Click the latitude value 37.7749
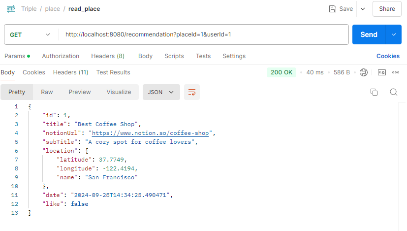 pyautogui.click(x=111, y=160)
